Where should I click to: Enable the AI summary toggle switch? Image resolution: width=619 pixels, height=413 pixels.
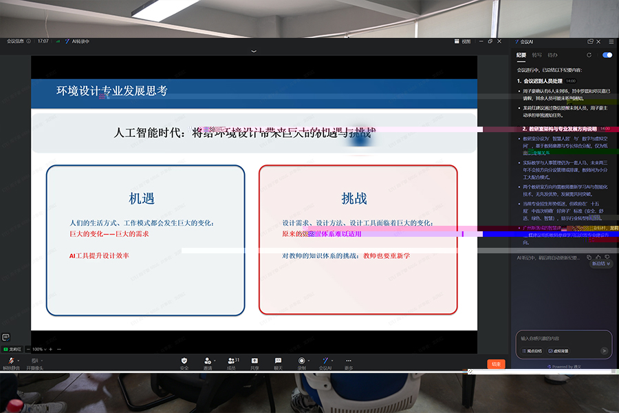point(607,54)
